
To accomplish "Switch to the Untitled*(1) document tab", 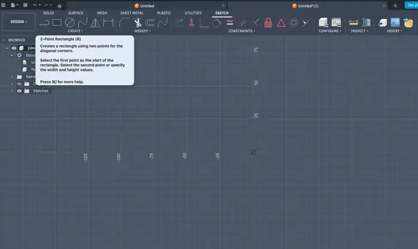I will (305, 6).
